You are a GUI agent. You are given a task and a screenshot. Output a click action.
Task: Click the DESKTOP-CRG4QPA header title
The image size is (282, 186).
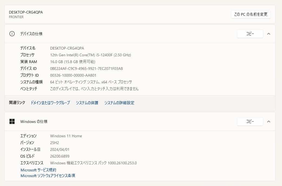click(26, 12)
